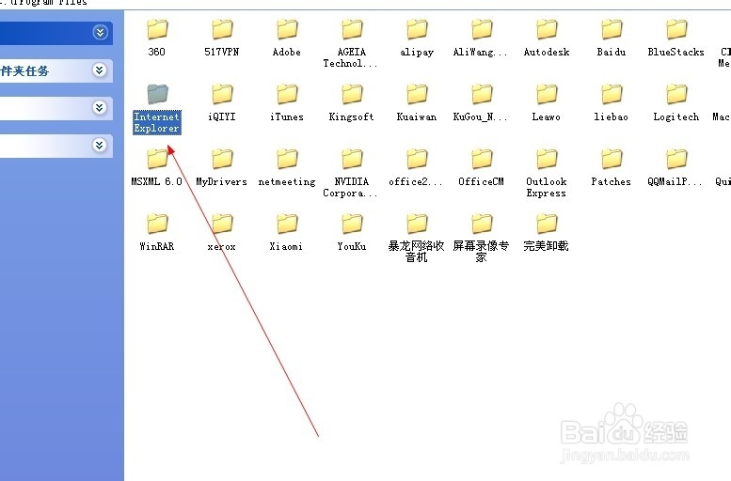Select the Kuaiwan folder icon
This screenshot has height=481, width=731.
point(417,95)
